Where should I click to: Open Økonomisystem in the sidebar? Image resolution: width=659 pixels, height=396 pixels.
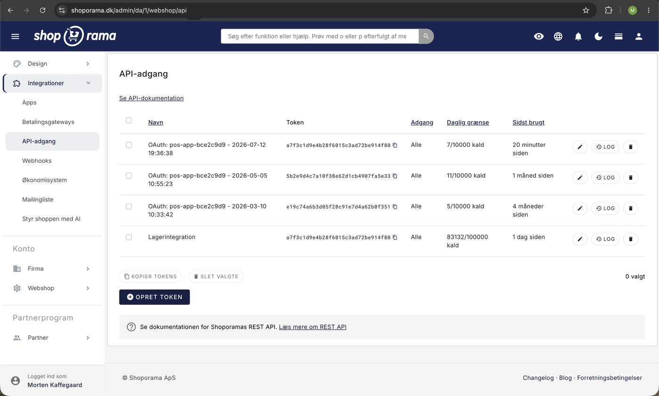click(44, 180)
